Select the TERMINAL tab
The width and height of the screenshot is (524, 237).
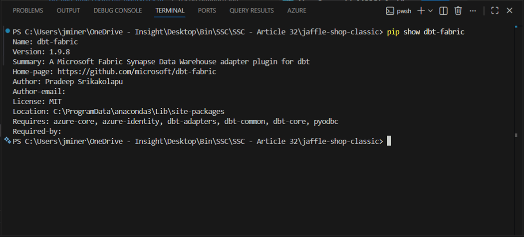pyautogui.click(x=170, y=10)
